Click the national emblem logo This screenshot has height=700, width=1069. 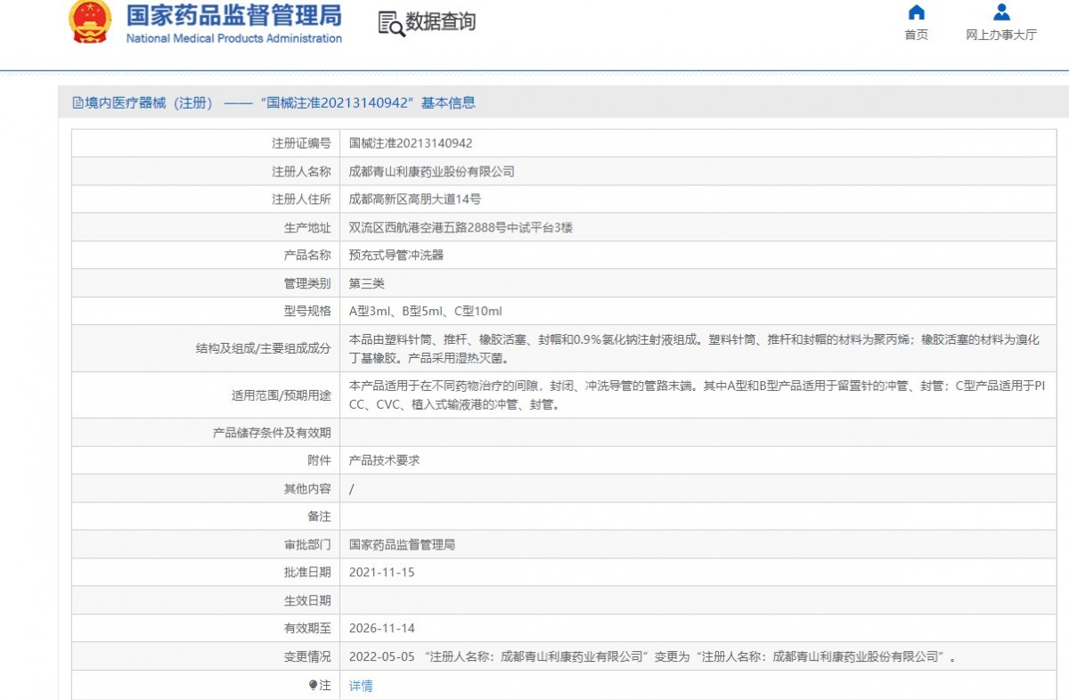pyautogui.click(x=90, y=21)
